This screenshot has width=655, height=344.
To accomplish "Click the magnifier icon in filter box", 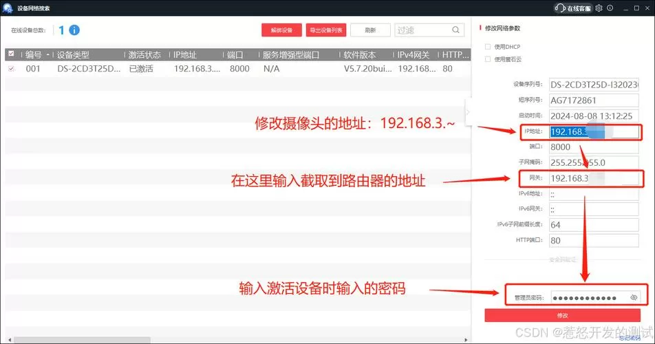I will [455, 30].
